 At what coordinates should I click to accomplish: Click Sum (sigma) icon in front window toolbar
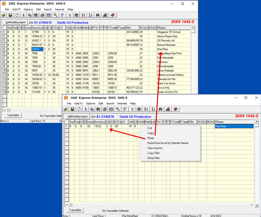click(132, 109)
